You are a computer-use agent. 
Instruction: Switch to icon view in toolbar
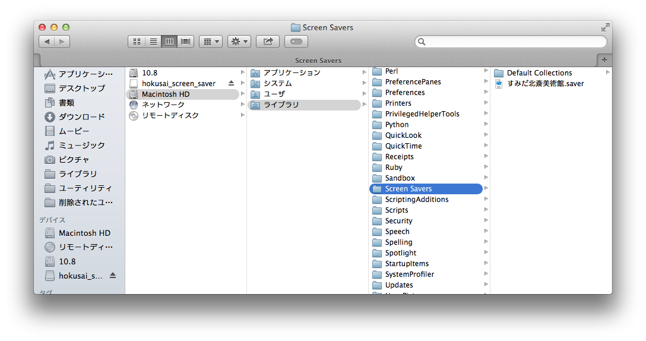[137, 42]
